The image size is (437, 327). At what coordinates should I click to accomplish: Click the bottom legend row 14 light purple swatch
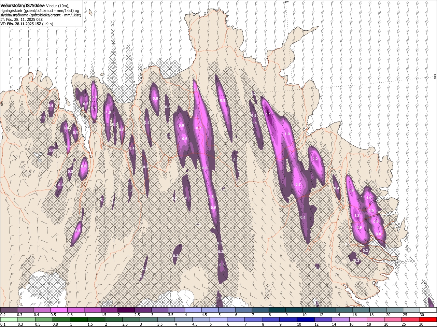(x=340, y=320)
